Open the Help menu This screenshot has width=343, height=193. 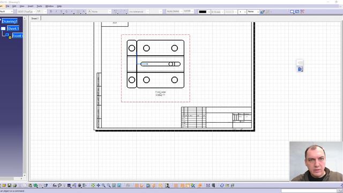pyautogui.click(x=59, y=6)
